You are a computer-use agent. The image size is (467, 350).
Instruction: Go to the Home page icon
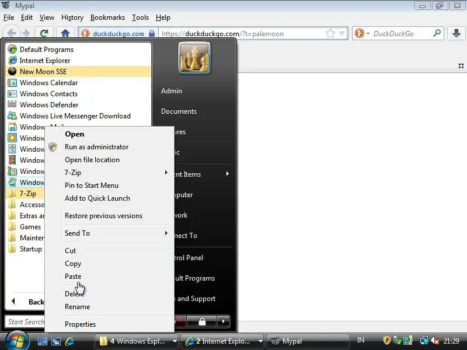tap(65, 33)
